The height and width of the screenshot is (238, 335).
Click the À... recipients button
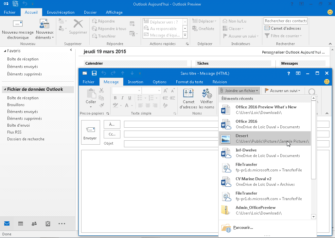coord(112,124)
